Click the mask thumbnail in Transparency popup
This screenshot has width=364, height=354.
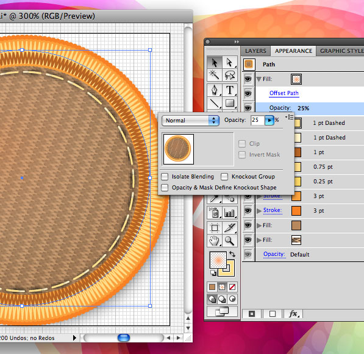[178, 149]
